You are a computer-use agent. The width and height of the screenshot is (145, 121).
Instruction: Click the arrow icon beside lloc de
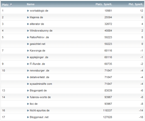coord(28,104)
